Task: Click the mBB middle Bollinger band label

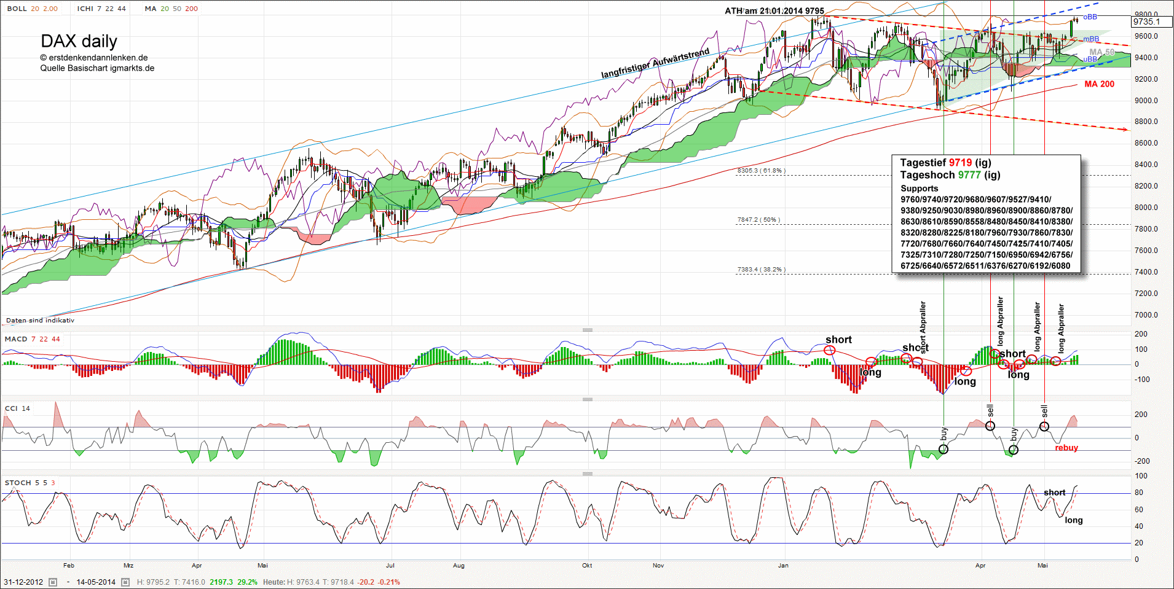Action: click(1091, 39)
